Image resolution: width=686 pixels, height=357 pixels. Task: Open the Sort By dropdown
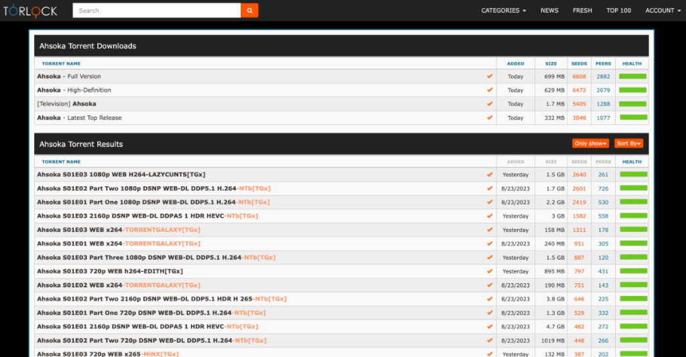628,143
